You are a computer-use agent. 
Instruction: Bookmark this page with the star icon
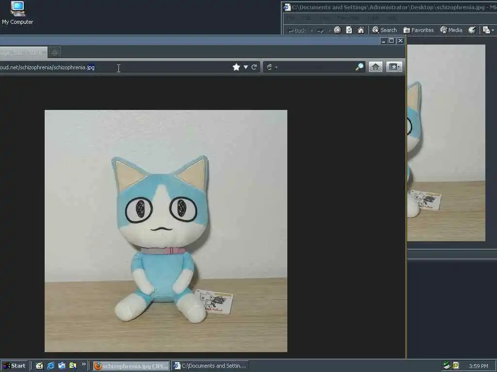tap(236, 67)
